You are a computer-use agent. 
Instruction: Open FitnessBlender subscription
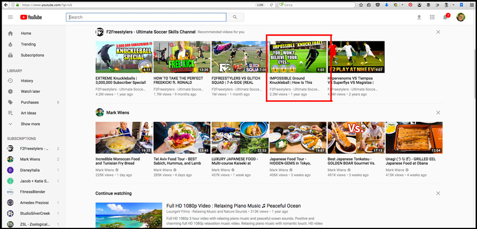pos(33,192)
